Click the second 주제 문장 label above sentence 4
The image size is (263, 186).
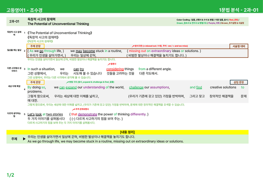coord(35,82)
